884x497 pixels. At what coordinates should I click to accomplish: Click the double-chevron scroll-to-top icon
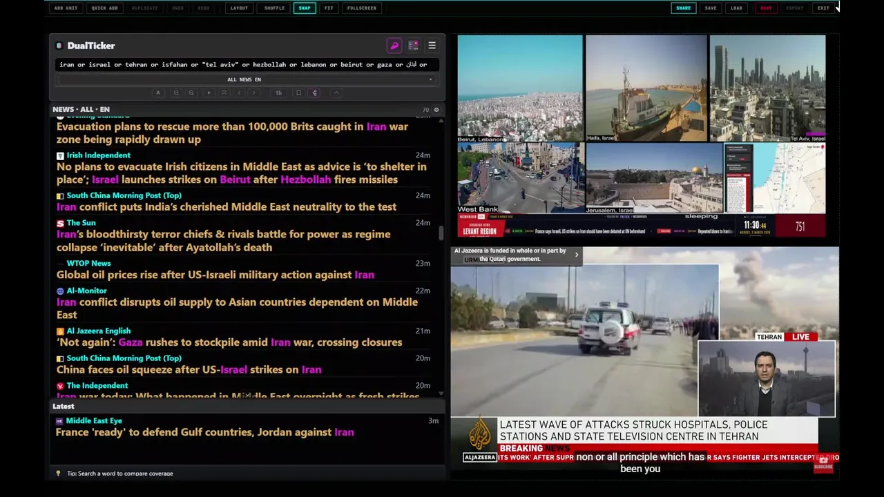224,92
